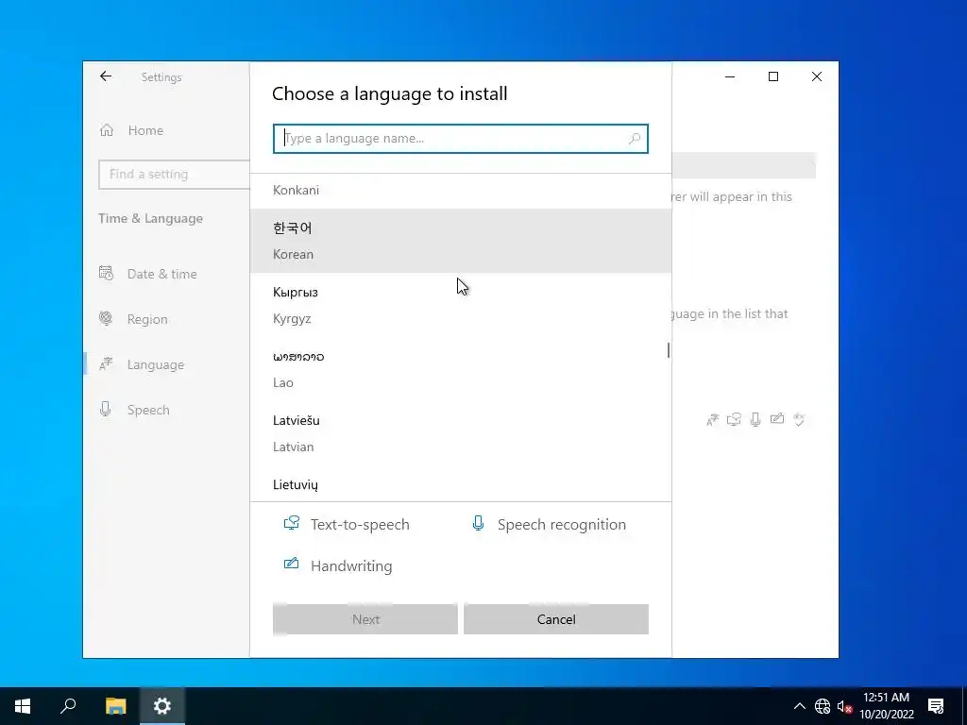Click display language icon behind dialog
Image resolution: width=967 pixels, height=725 pixels.
(712, 420)
